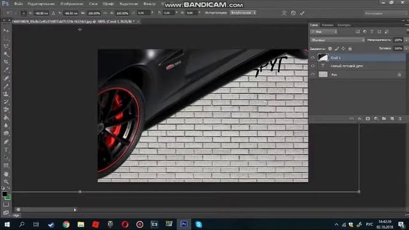Toggle maintain aspect ratio link
409x230 pixels.
[x=105, y=13]
